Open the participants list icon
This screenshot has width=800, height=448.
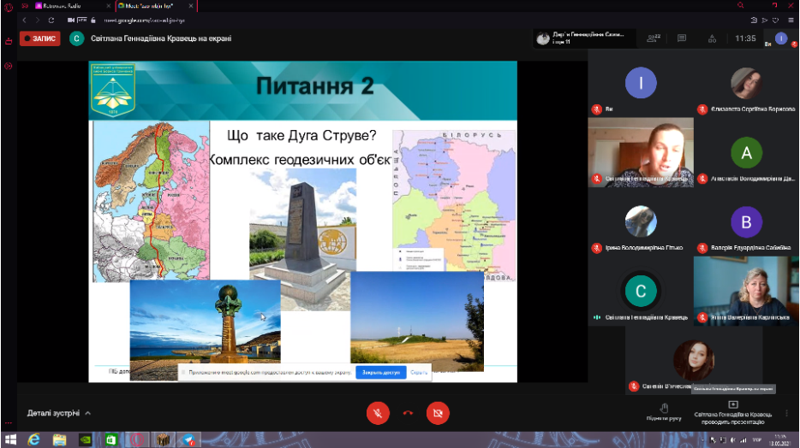(654, 38)
